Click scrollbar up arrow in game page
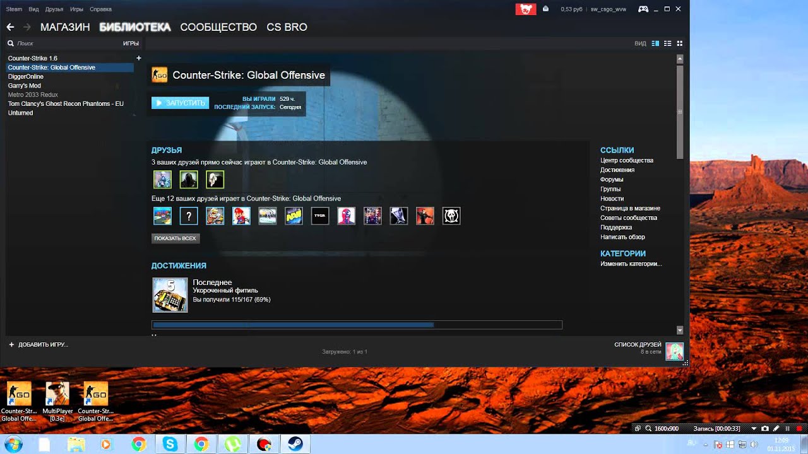Viewport: 808px width, 454px height. click(x=680, y=59)
